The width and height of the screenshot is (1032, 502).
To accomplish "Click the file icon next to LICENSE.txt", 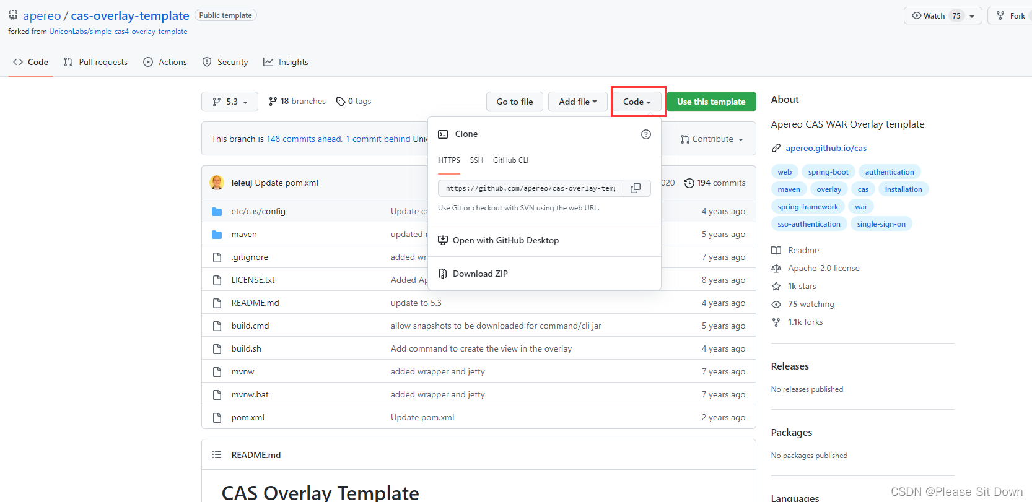I will [x=217, y=280].
